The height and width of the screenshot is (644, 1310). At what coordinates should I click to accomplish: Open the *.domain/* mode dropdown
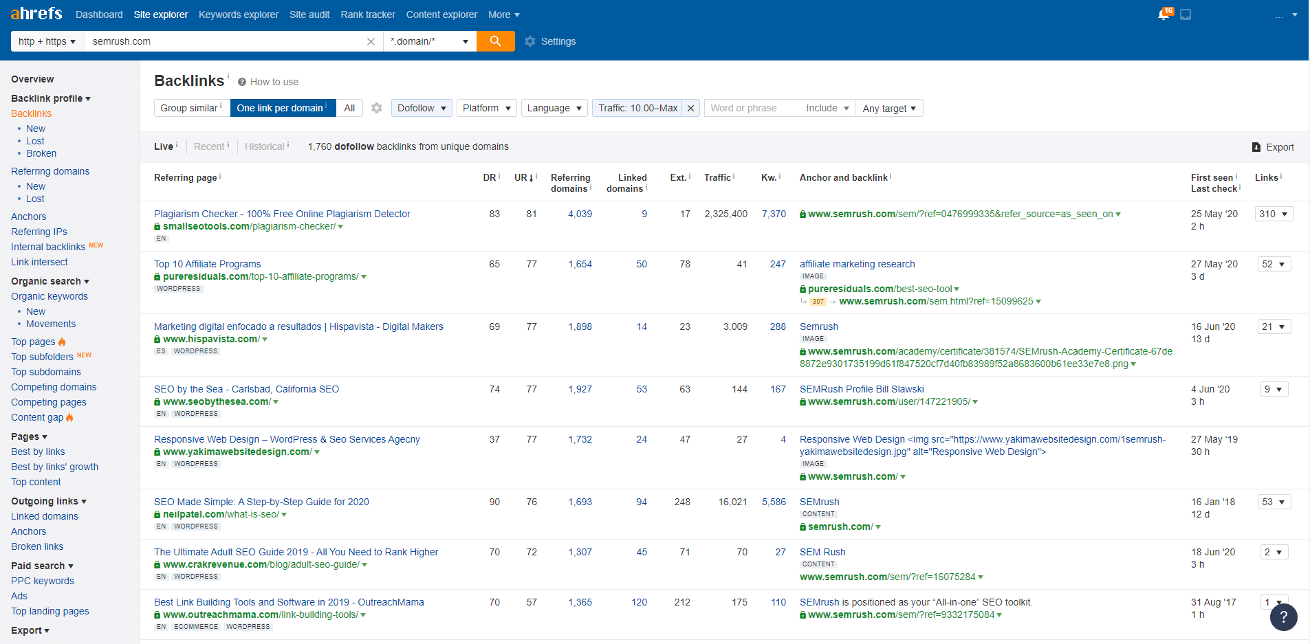430,41
